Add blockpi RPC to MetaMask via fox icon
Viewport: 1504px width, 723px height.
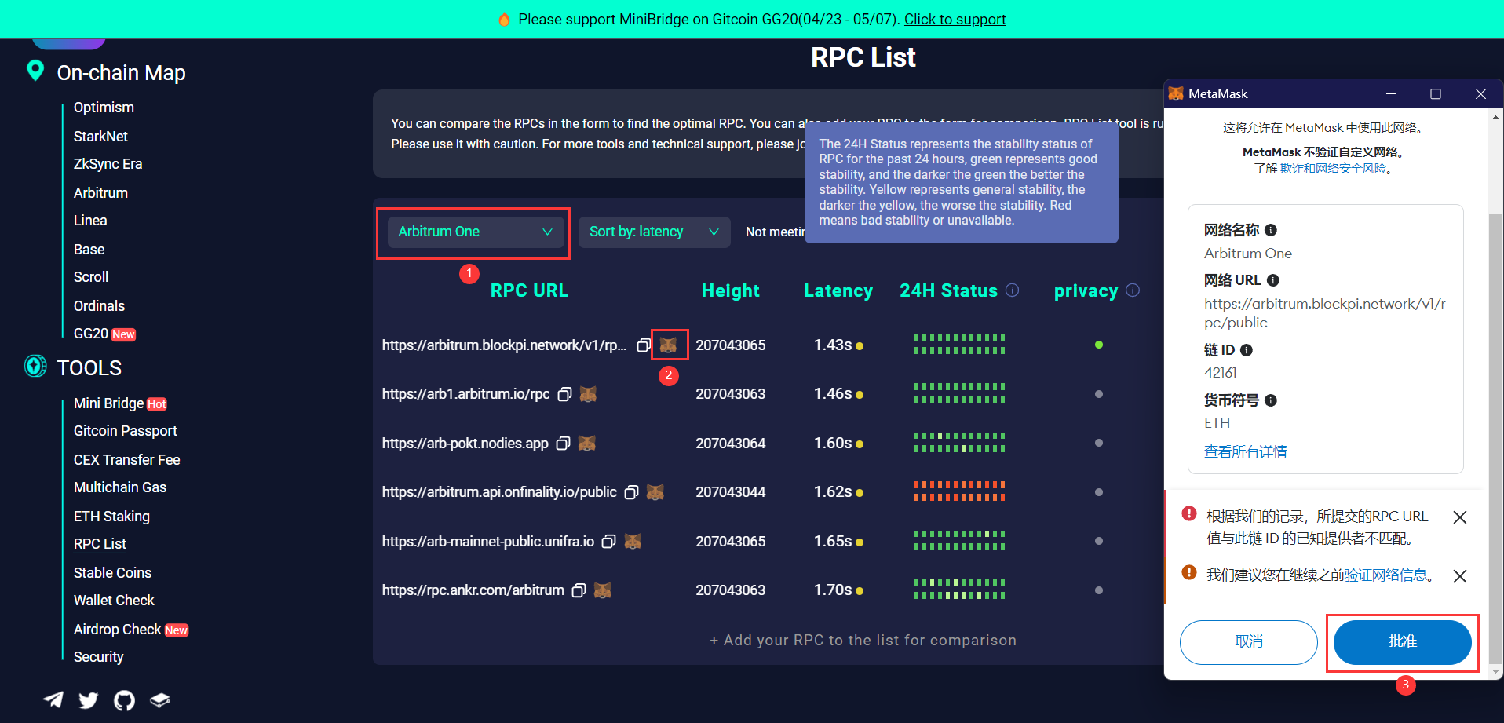point(668,345)
